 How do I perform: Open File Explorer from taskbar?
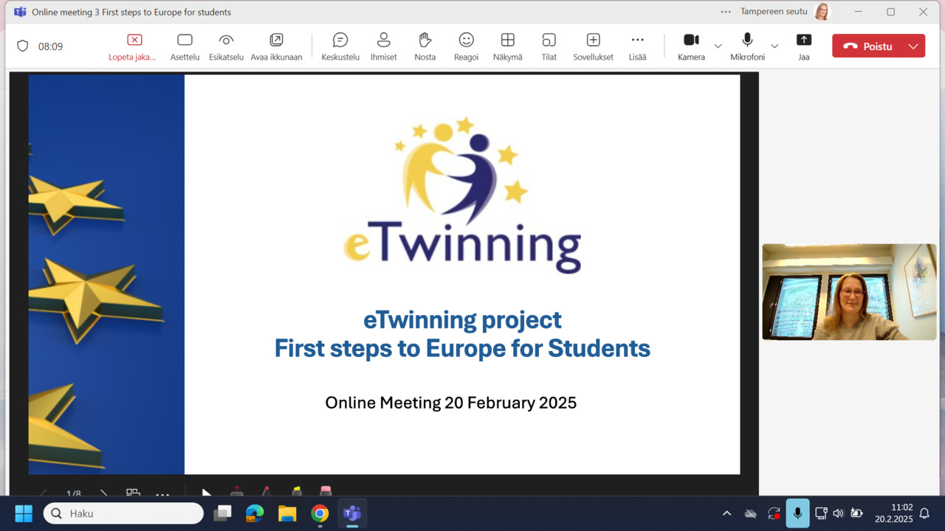coord(287,513)
